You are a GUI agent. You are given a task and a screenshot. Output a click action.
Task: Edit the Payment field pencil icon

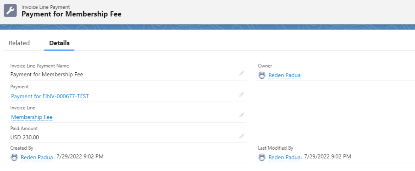(242, 94)
